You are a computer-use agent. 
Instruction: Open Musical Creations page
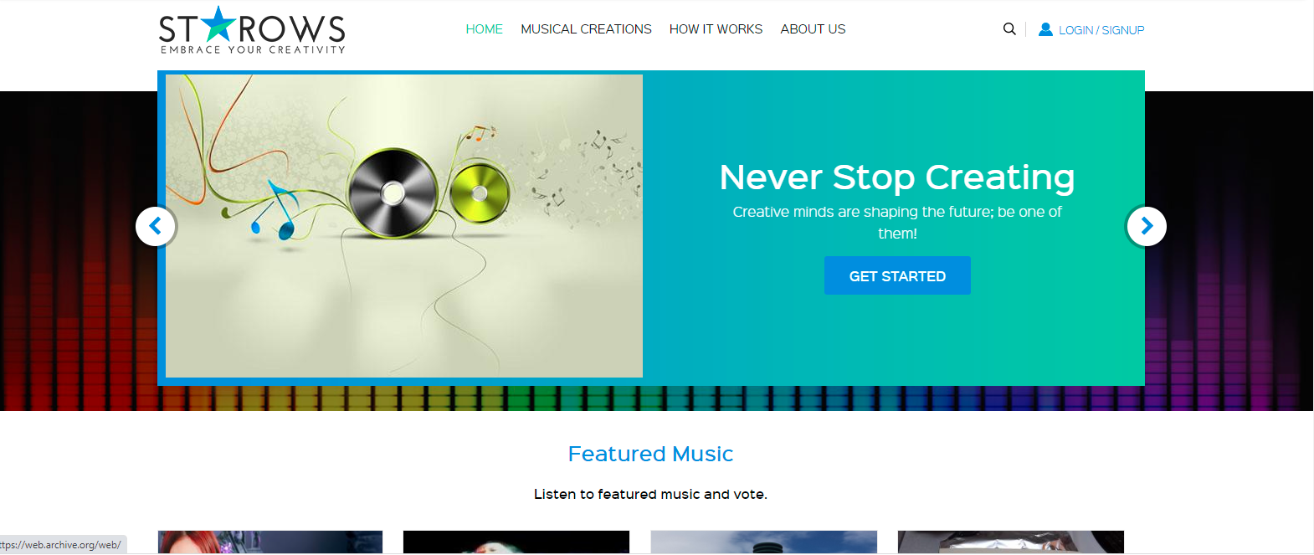586,29
